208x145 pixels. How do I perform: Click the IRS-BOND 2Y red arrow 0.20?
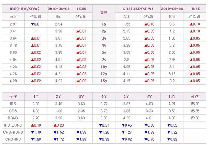coord(59,125)
